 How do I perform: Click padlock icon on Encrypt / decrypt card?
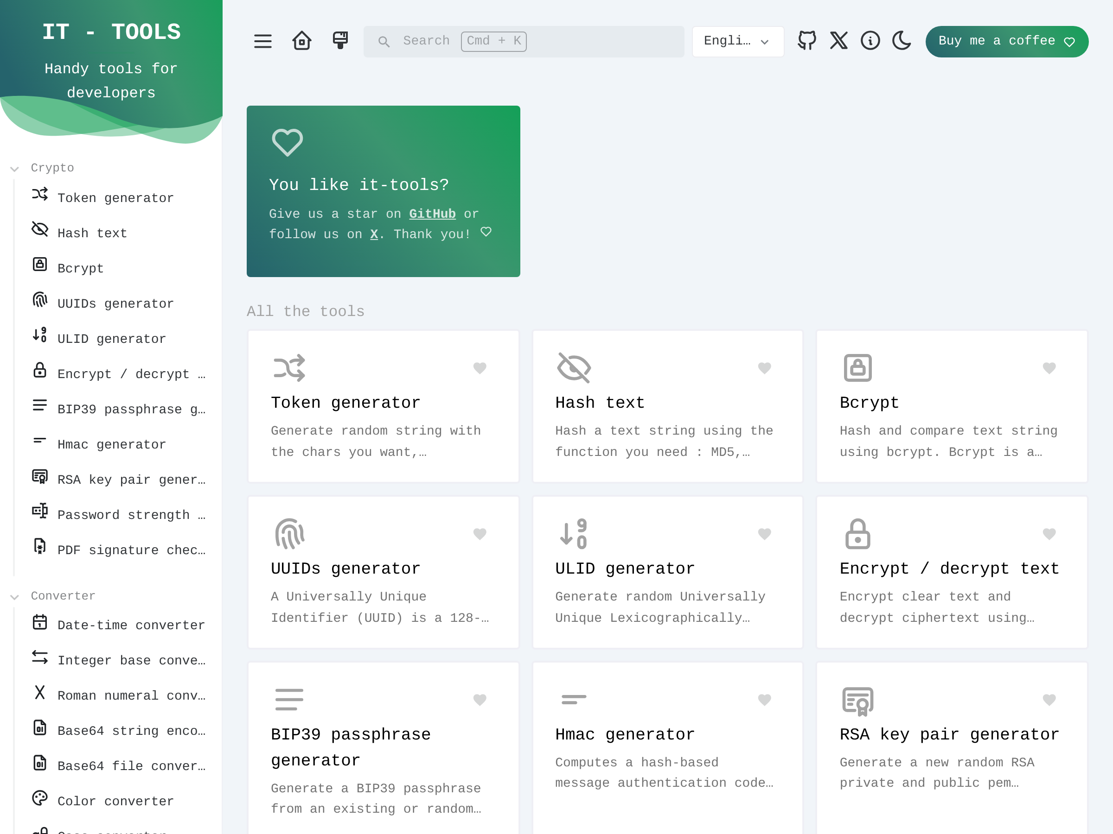coord(857,533)
